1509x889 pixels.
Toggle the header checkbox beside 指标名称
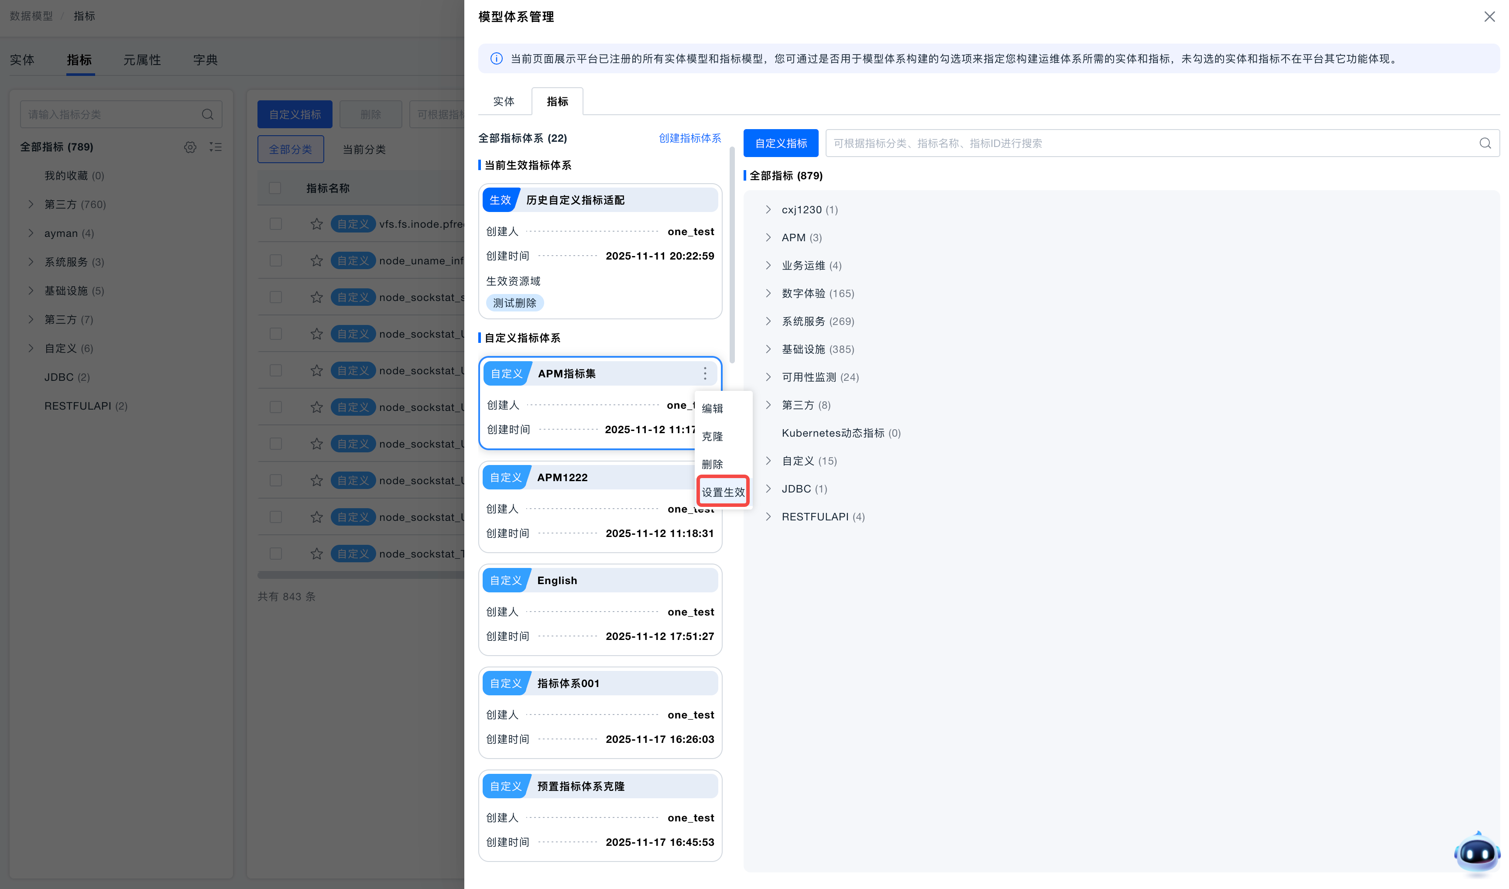pos(275,188)
